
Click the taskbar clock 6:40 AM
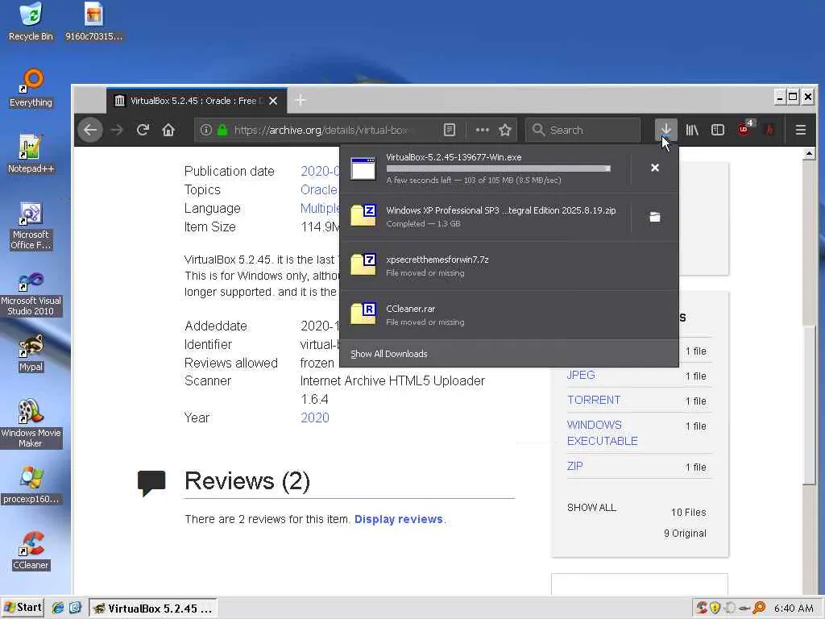pyautogui.click(x=794, y=608)
